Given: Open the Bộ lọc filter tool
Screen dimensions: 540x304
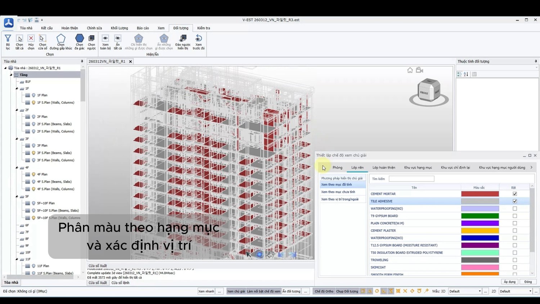Looking at the screenshot, I should 8,42.
